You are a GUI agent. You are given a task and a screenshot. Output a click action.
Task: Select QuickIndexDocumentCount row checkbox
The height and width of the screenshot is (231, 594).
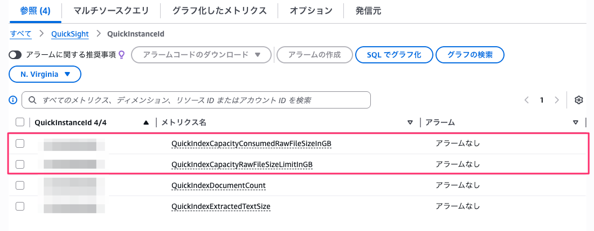point(20,185)
